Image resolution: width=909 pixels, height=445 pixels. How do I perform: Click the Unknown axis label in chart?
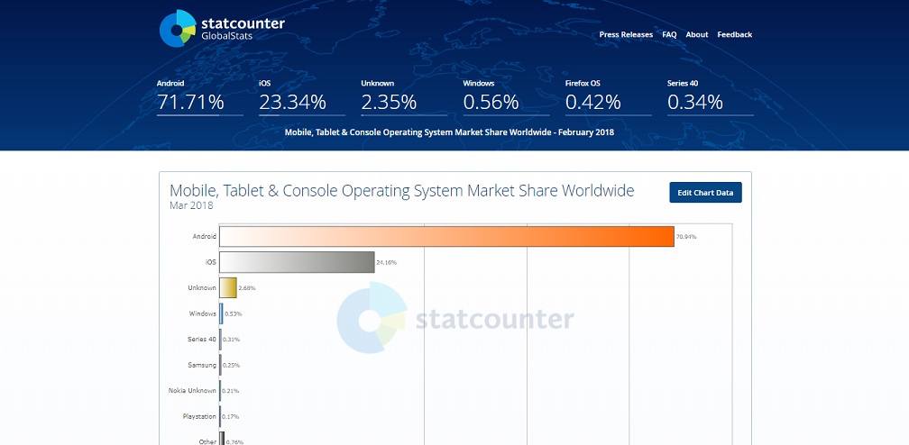[202, 288]
